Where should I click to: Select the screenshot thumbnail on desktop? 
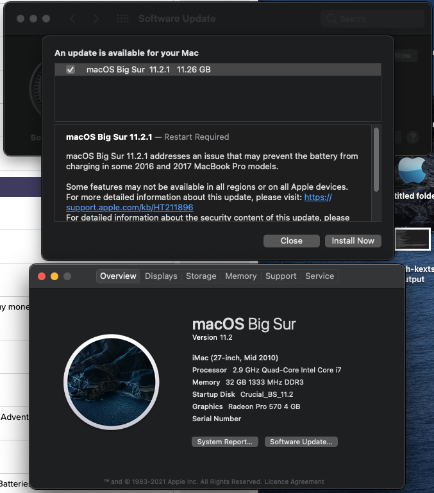pyautogui.click(x=413, y=239)
